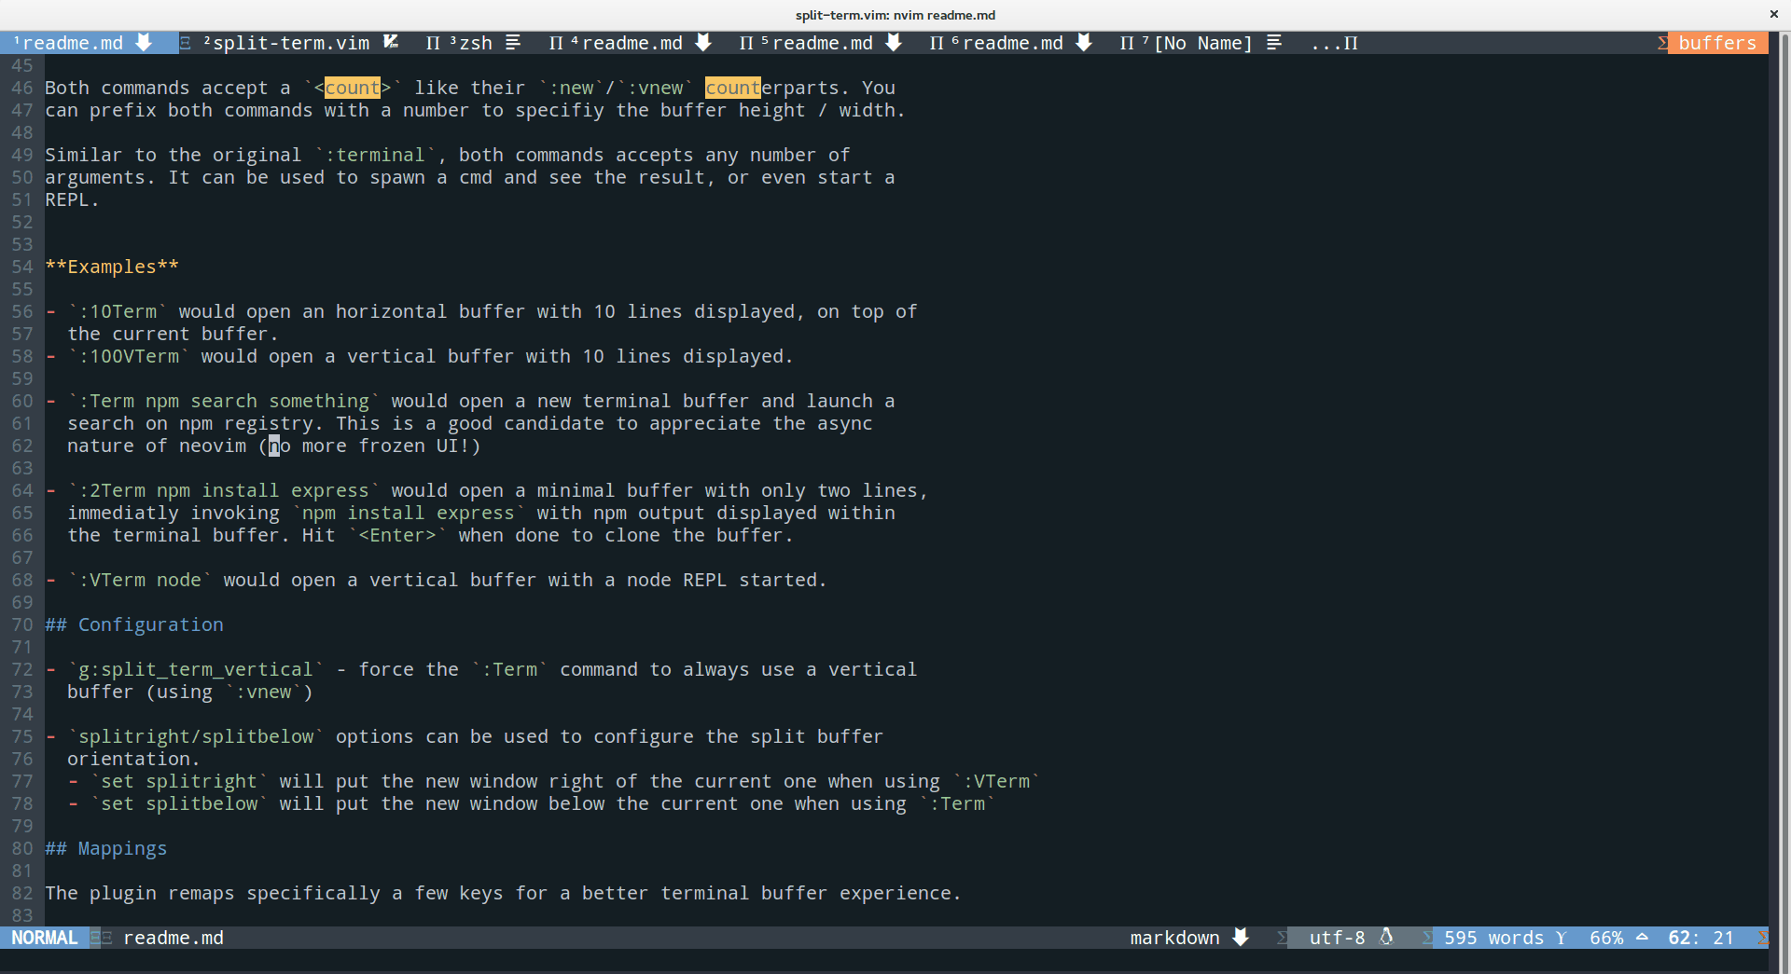Click the '<Enter>' code on line 66
The image size is (1791, 974).
pos(397,535)
